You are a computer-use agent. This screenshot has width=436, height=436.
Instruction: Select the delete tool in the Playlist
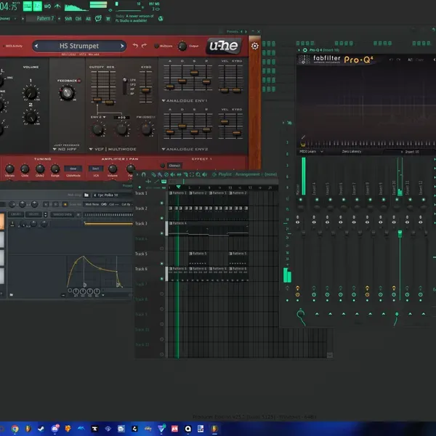click(x=166, y=174)
